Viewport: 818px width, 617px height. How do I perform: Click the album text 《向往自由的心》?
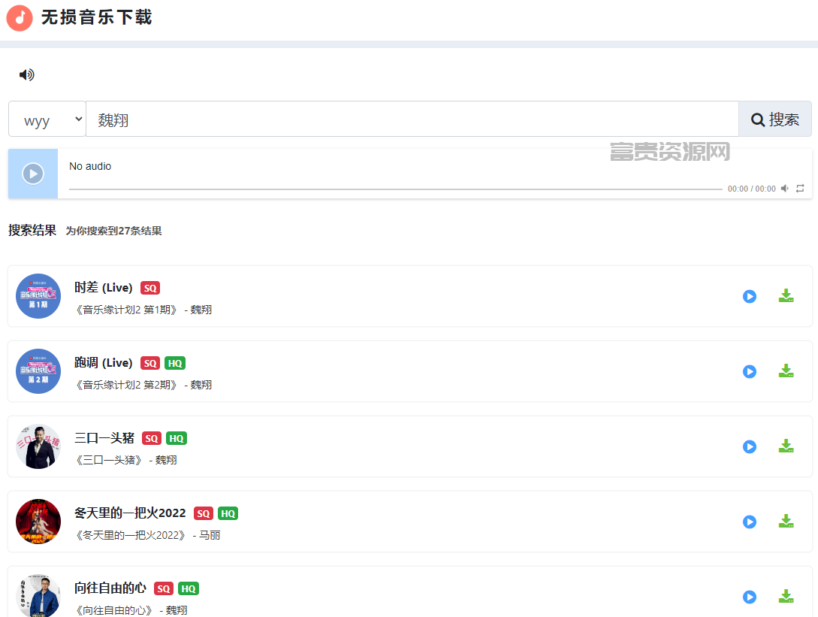pyautogui.click(x=114, y=611)
